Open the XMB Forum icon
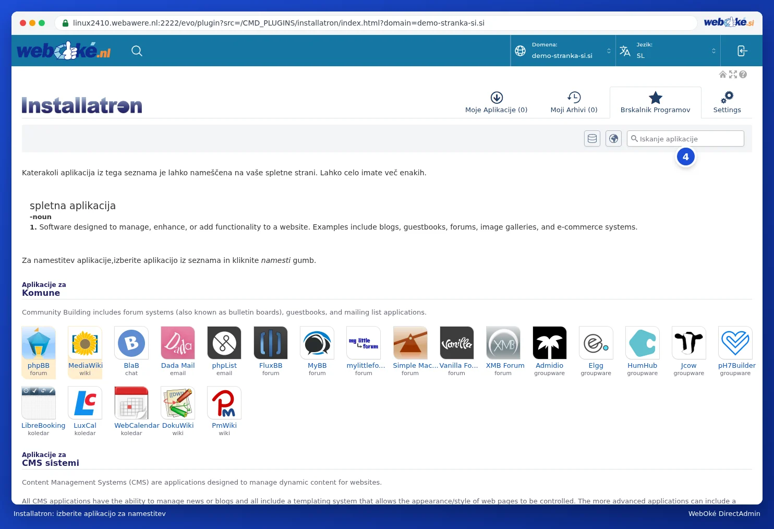 click(x=503, y=343)
